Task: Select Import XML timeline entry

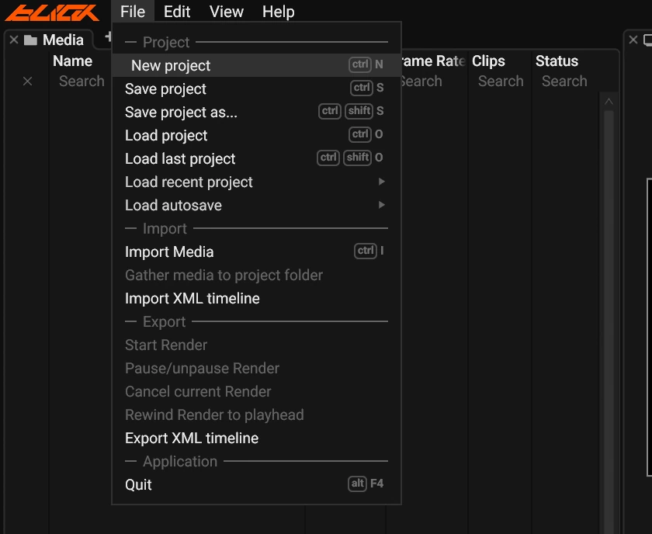Action: click(x=257, y=298)
